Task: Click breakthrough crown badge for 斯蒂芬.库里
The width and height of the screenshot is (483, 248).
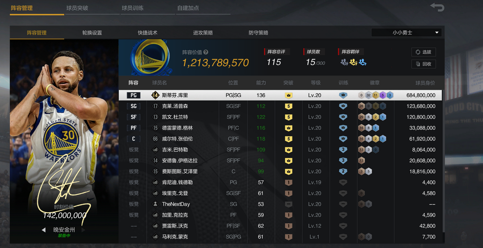Action: click(288, 95)
